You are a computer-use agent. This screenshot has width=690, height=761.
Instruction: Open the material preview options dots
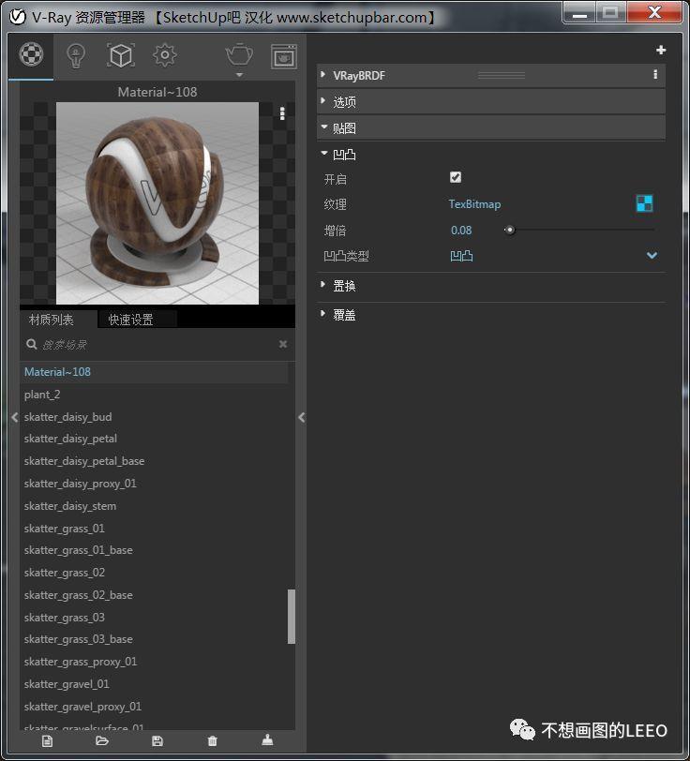[x=282, y=113]
